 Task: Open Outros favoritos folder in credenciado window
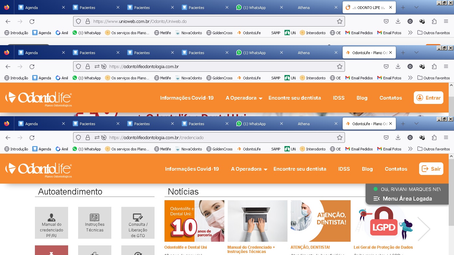(433, 149)
